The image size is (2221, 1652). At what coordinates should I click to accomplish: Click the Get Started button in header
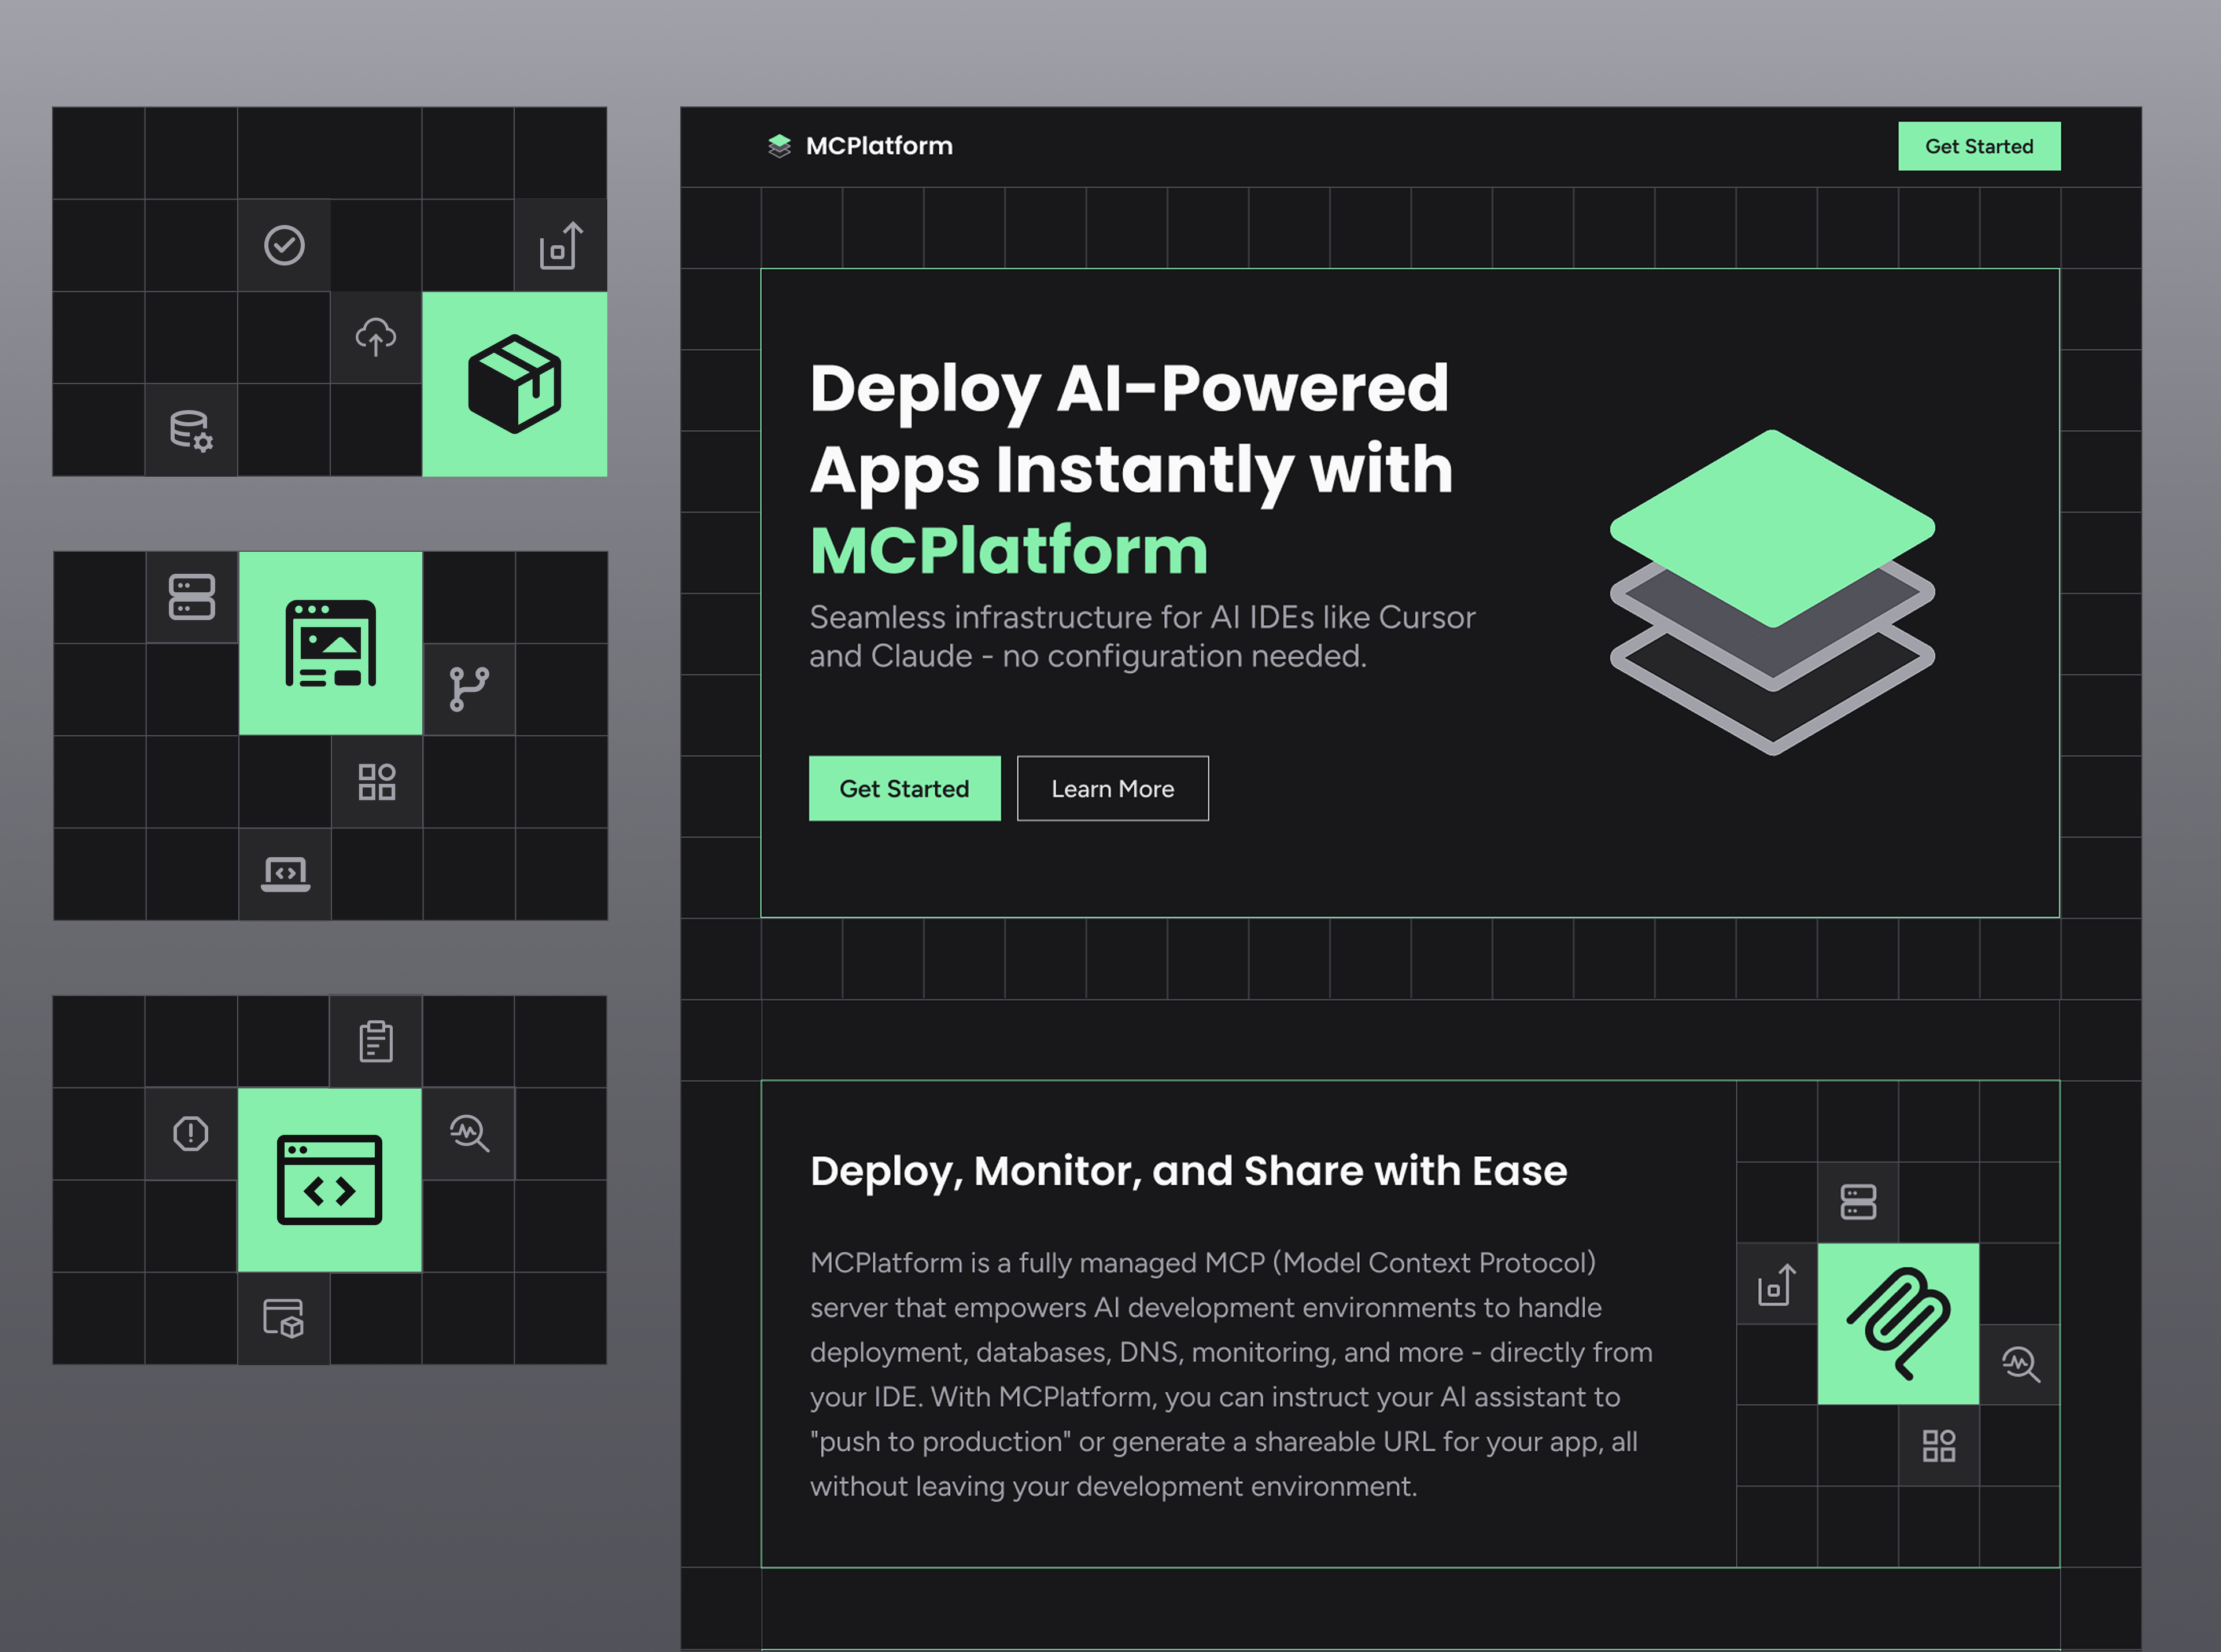click(x=1979, y=146)
